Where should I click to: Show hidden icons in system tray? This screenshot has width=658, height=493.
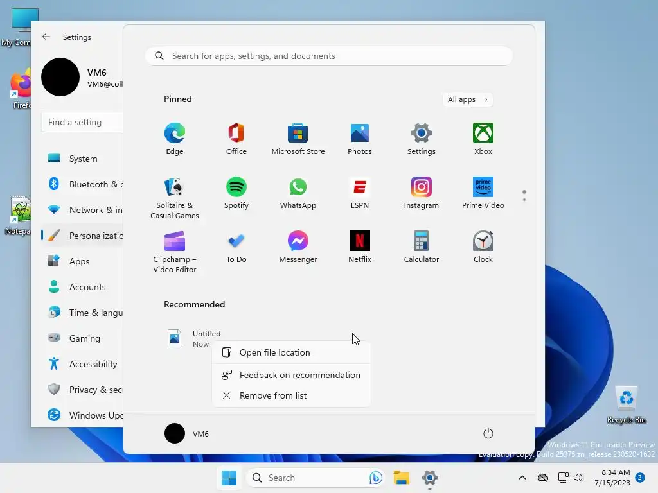522,478
